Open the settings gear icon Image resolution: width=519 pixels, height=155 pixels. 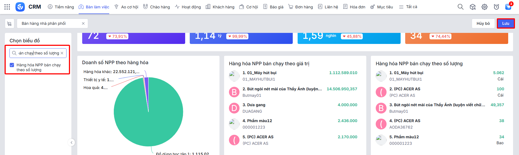tap(484, 7)
